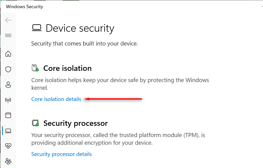Open Virus & threat protection shield icon
The width and height of the screenshot is (263, 168).
tap(8, 69)
